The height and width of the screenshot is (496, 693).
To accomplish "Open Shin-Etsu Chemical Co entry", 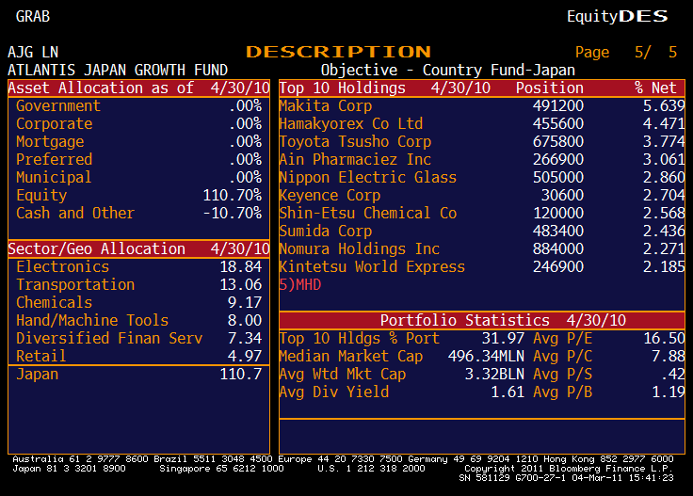I will 367,214.
